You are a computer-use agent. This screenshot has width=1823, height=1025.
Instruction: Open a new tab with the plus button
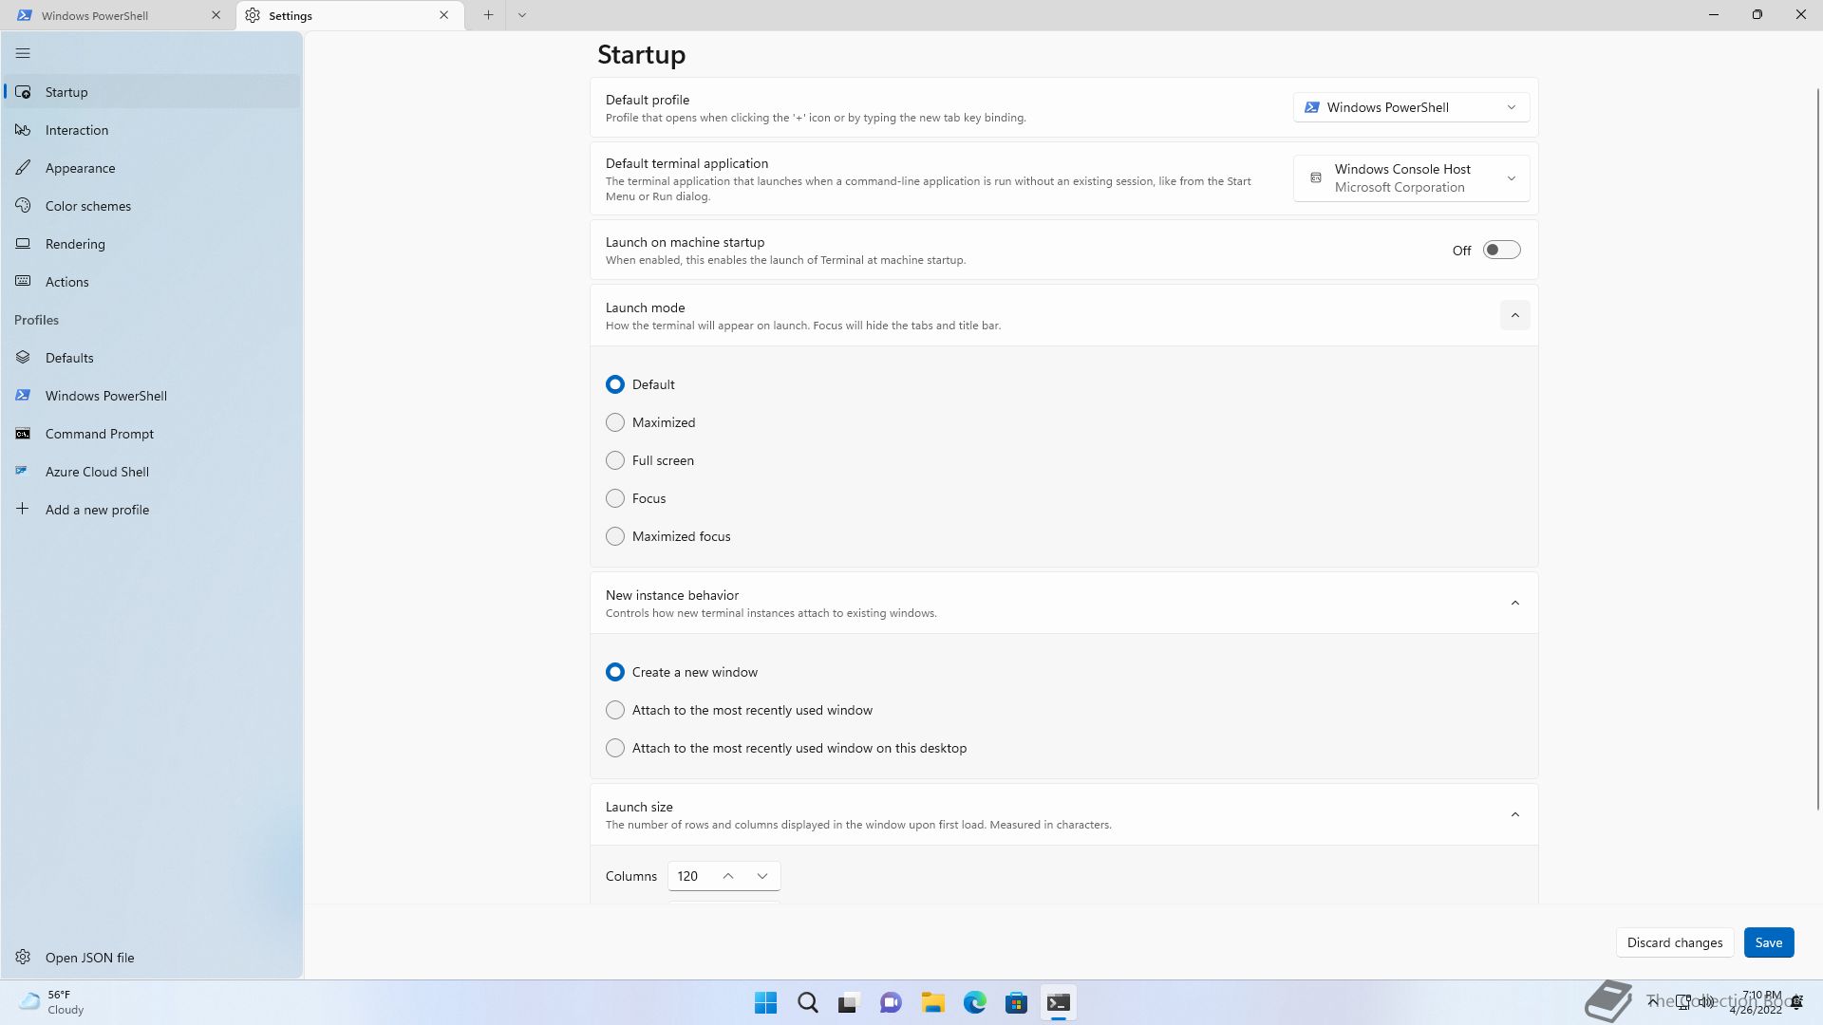(x=488, y=15)
